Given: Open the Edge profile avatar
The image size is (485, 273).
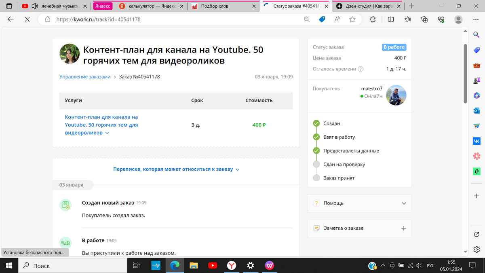Looking at the screenshot, I should 458,19.
